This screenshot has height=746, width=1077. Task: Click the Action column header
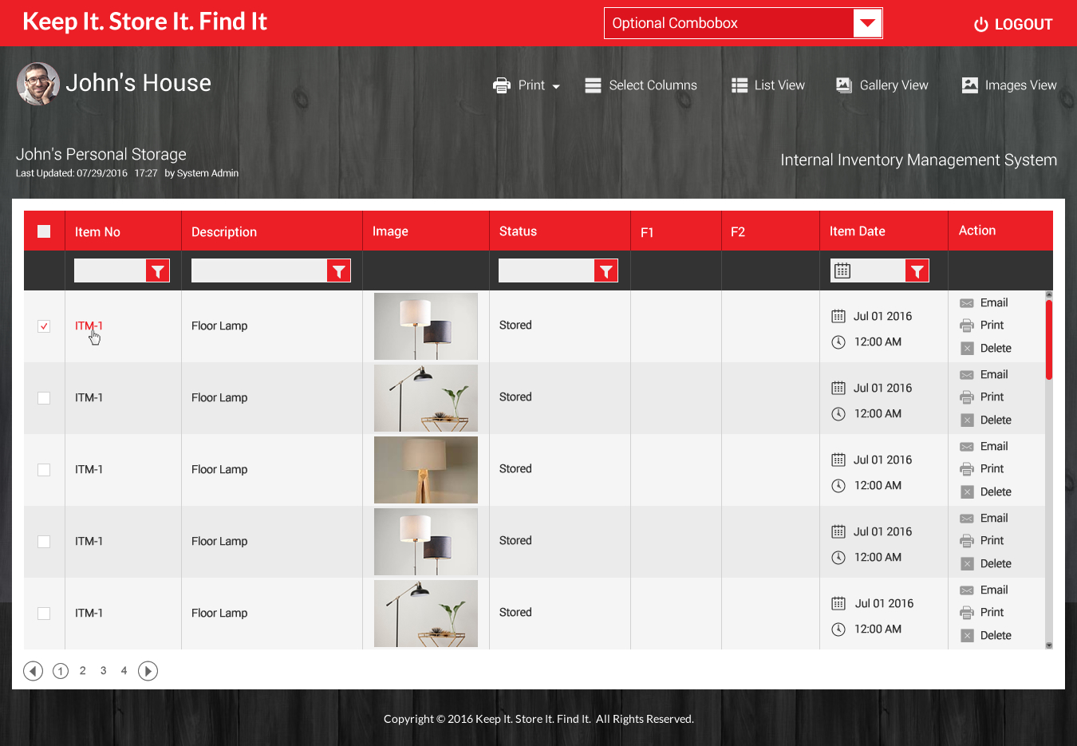click(977, 231)
